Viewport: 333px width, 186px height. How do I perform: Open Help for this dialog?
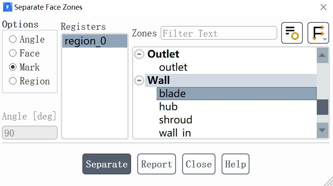235,164
